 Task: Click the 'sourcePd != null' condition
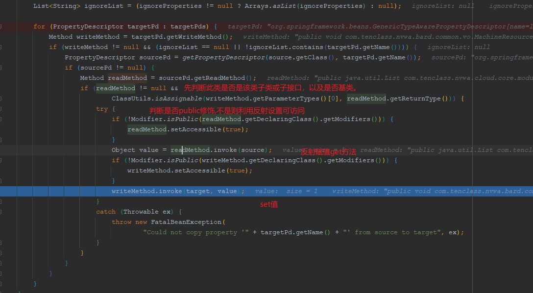pyautogui.click(x=112, y=68)
